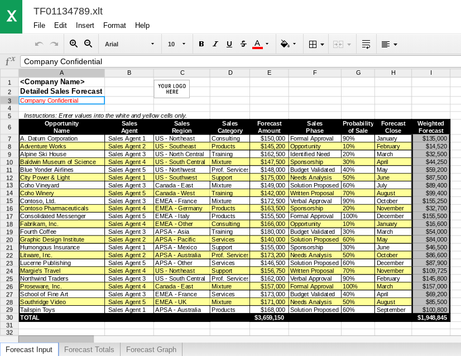
Task: Select column A header
Action: click(61, 73)
